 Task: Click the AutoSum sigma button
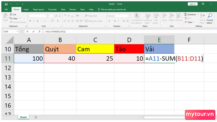point(190,14)
